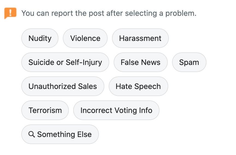Pick Hate Speech as the problem

[138, 86]
